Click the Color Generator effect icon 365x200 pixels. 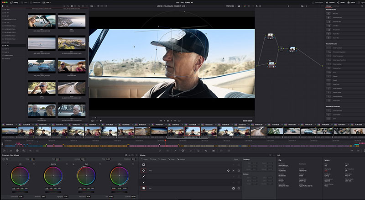(328, 110)
